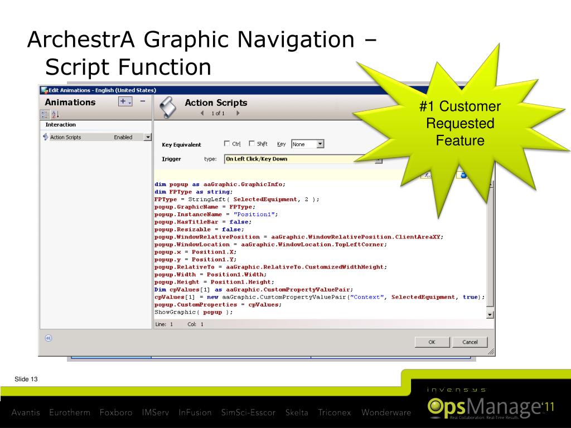The image size is (571, 428).
Task: Click the vertical scrollbar track of script
Action: pos(490,247)
